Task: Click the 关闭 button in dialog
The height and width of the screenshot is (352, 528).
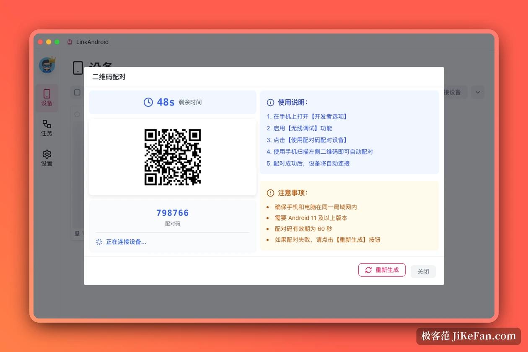Action: (x=423, y=272)
